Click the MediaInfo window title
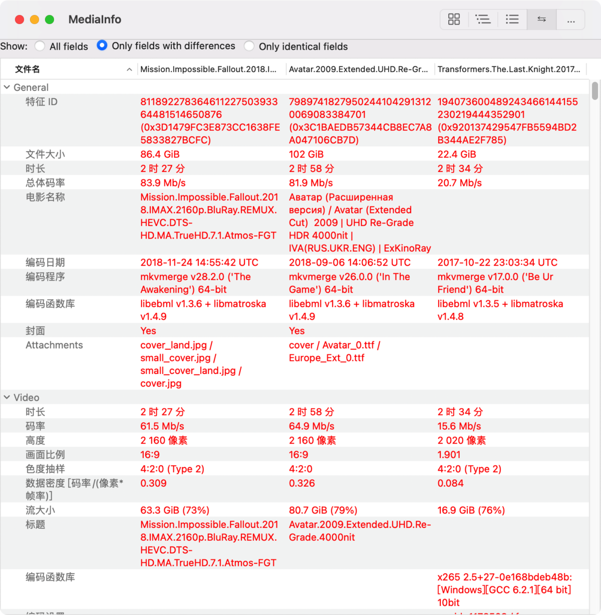The width and height of the screenshot is (601, 615). (x=95, y=20)
